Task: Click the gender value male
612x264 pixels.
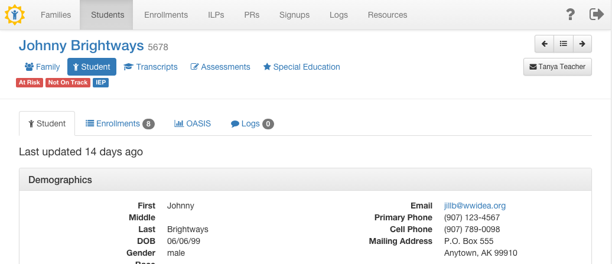Action: coord(176,253)
